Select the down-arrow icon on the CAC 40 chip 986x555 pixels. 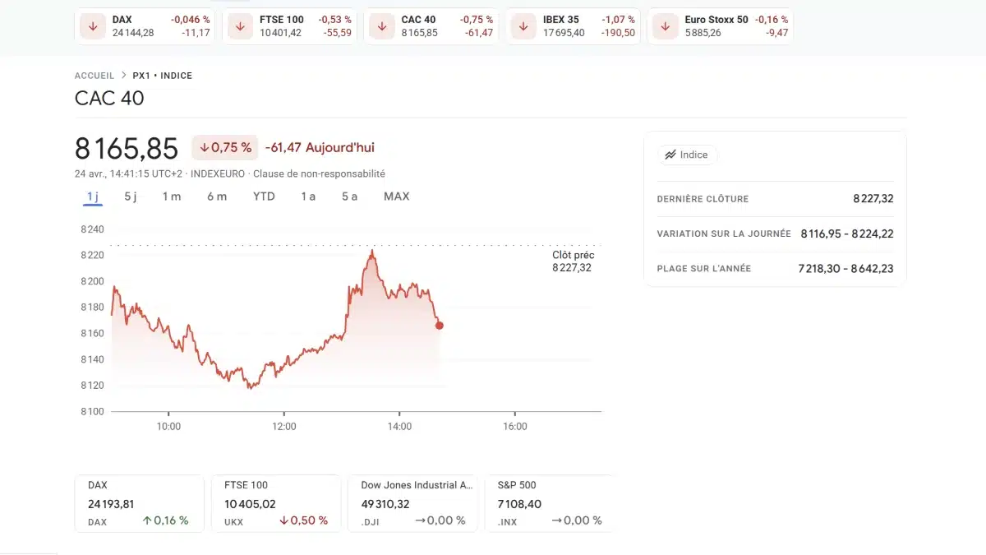point(381,25)
